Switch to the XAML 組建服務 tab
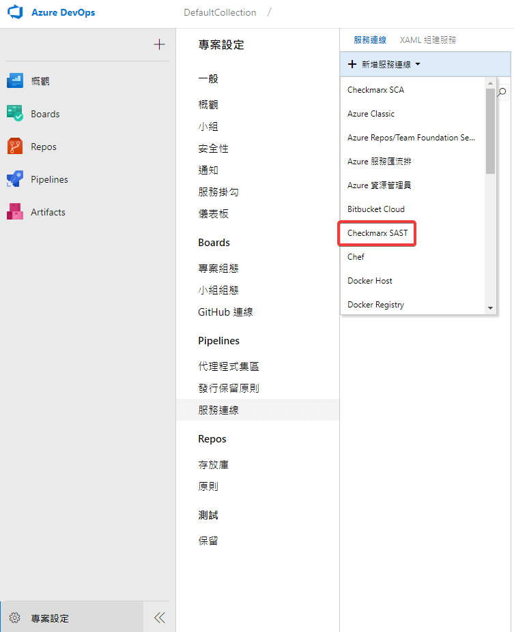Image resolution: width=514 pixels, height=632 pixels. (428, 40)
